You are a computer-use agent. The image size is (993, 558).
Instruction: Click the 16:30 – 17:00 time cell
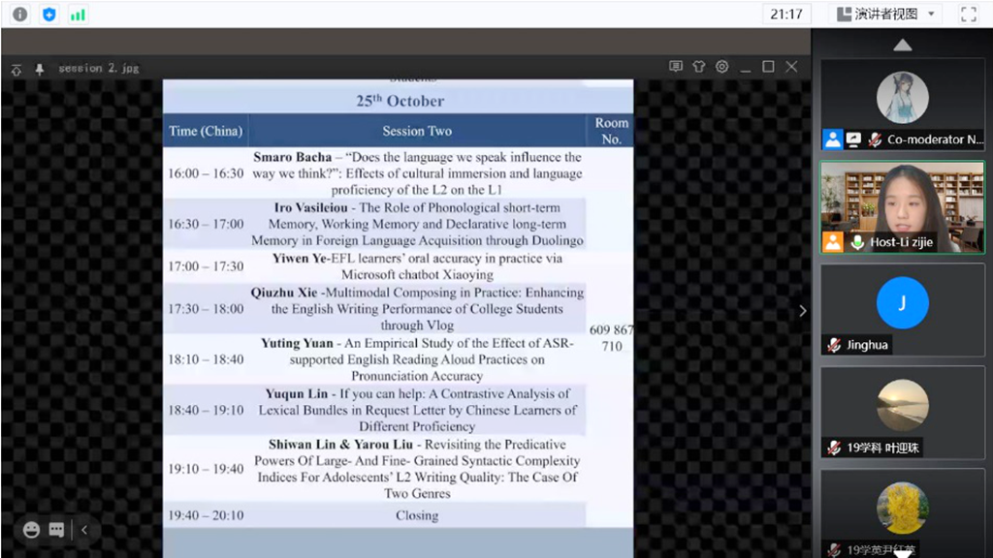click(206, 224)
